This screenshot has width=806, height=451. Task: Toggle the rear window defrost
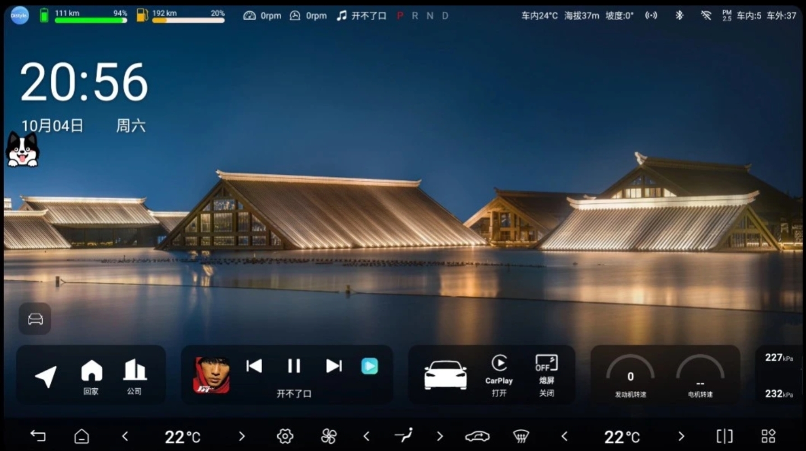click(521, 436)
